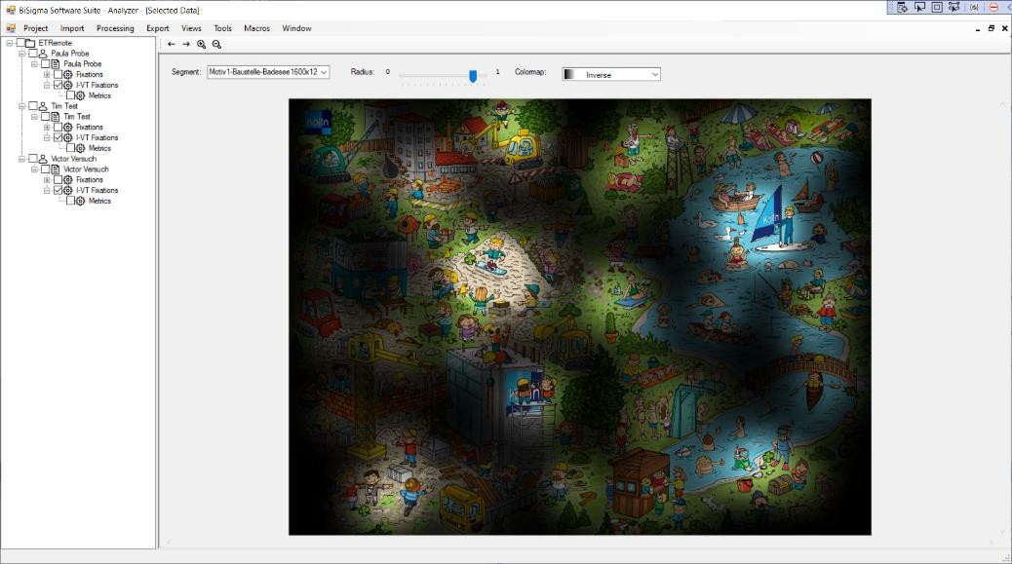Enable the Metrics checkbox under Victor Versuch

tap(70, 201)
